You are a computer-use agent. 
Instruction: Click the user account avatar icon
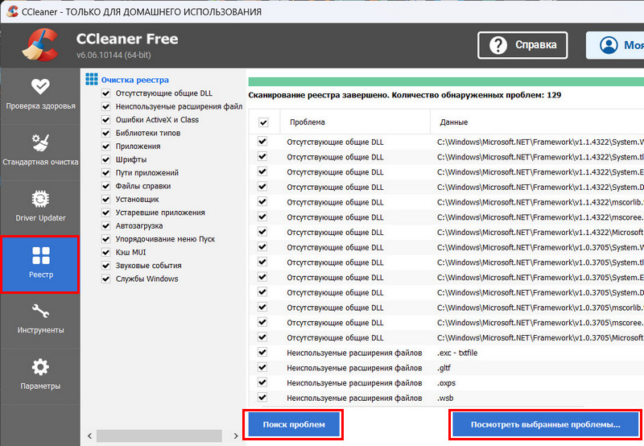coord(609,45)
